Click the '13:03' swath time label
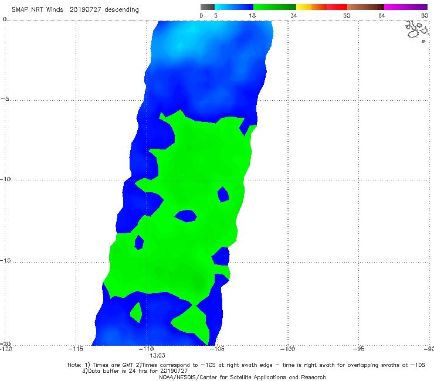Screen dimensions: 434x381 point(157,356)
